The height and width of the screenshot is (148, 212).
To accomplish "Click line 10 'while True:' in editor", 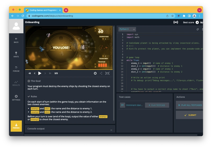I will point(133,60).
